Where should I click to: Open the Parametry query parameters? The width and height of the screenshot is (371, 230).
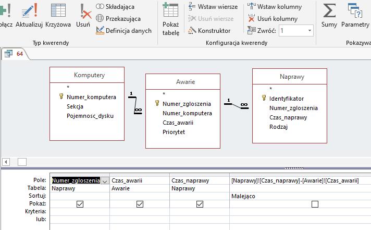[x=355, y=16]
